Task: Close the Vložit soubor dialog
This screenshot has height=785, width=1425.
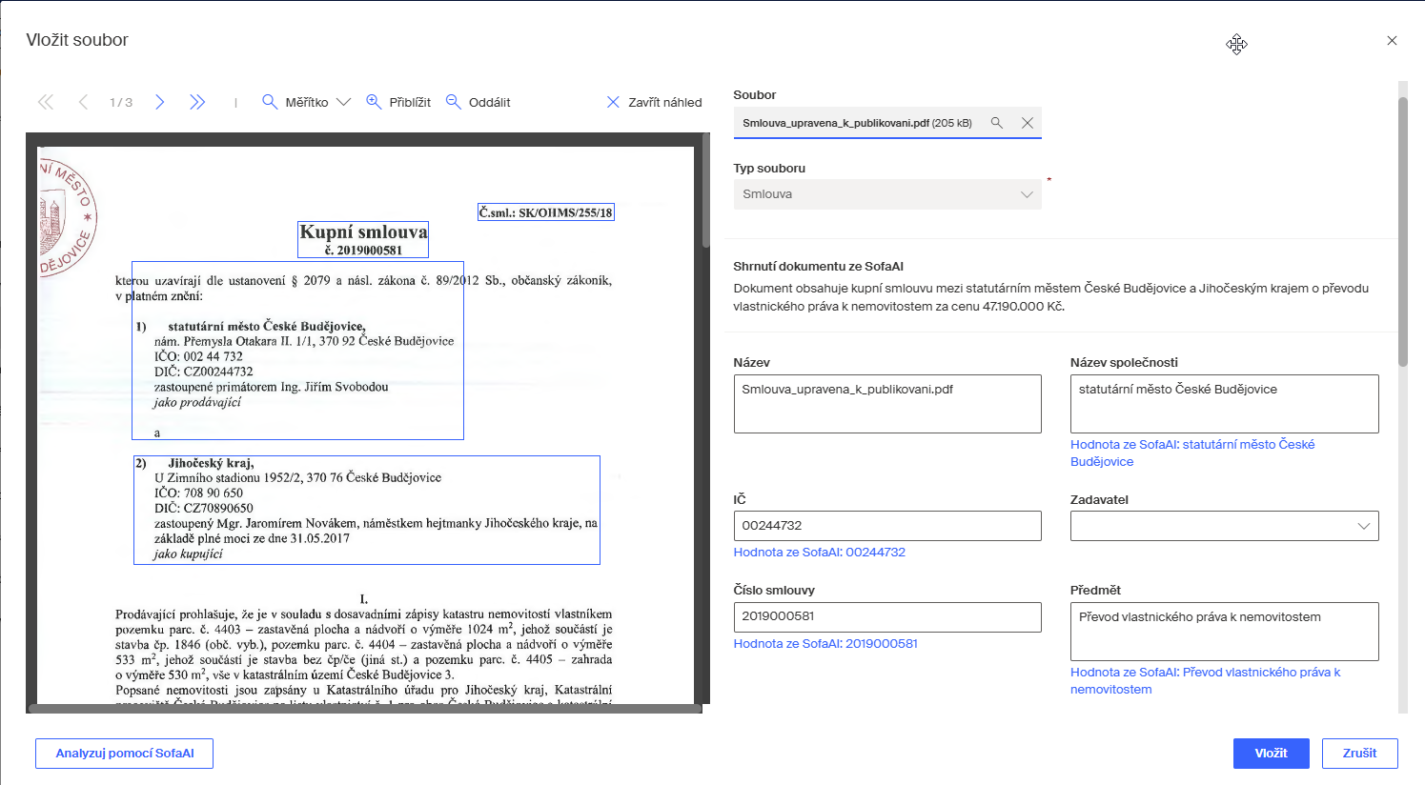Action: click(1392, 41)
